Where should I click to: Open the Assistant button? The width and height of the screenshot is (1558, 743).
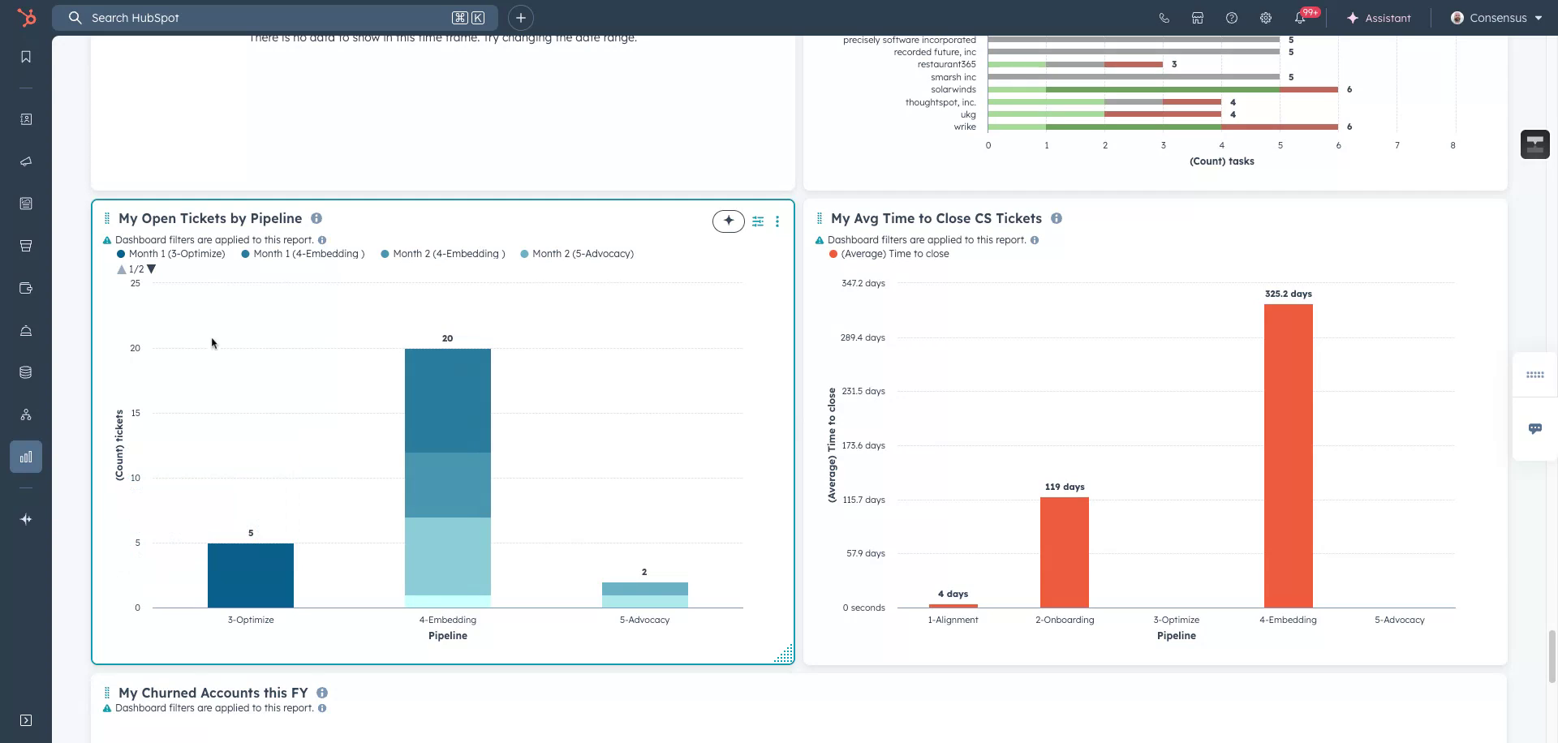click(x=1379, y=18)
